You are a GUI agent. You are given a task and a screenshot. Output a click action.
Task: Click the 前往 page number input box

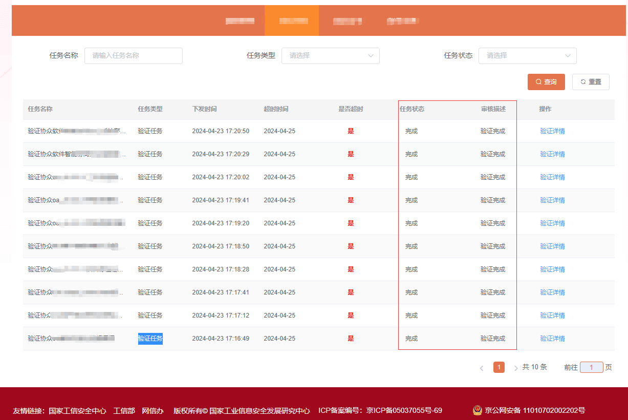click(x=591, y=367)
